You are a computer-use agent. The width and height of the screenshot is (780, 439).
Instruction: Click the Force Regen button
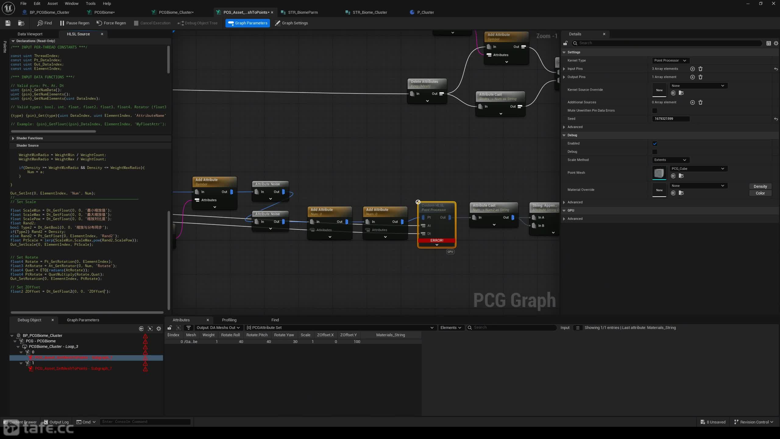[x=111, y=23]
